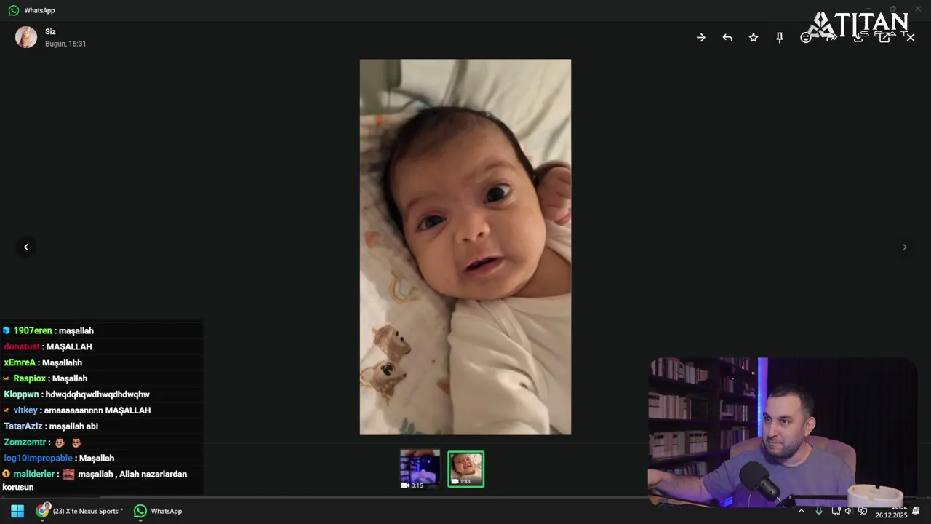Screen dimensions: 931x524
Task: Click chat user xEmreA
Action: point(20,362)
